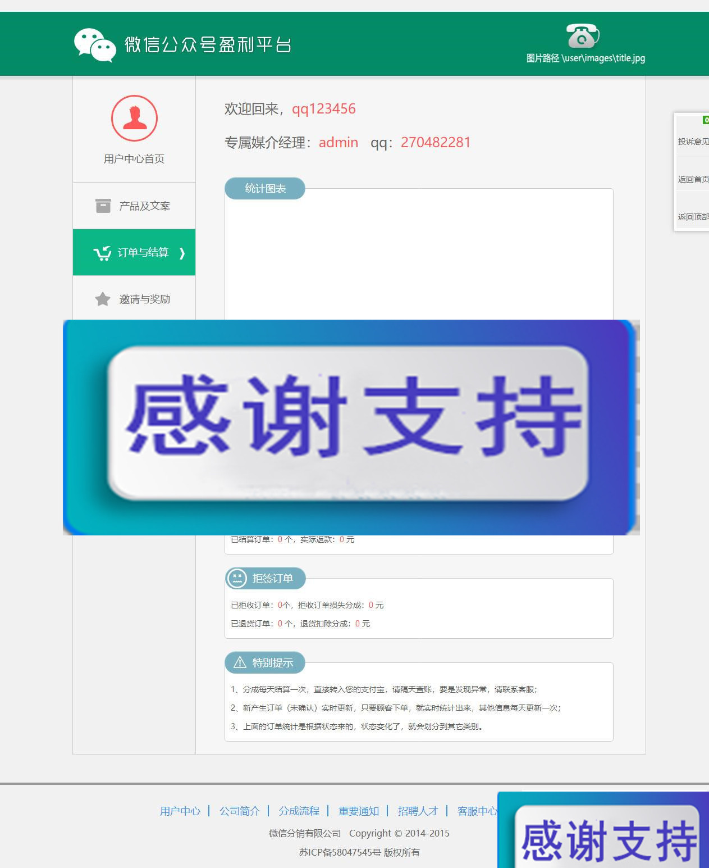Click the star icon beside 邀请与奖励
This screenshot has height=868, width=709.
pyautogui.click(x=102, y=299)
